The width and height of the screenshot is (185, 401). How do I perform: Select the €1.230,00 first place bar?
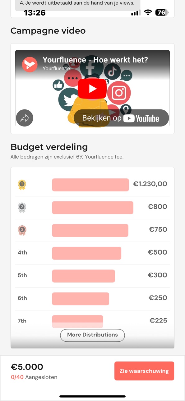pos(90,185)
